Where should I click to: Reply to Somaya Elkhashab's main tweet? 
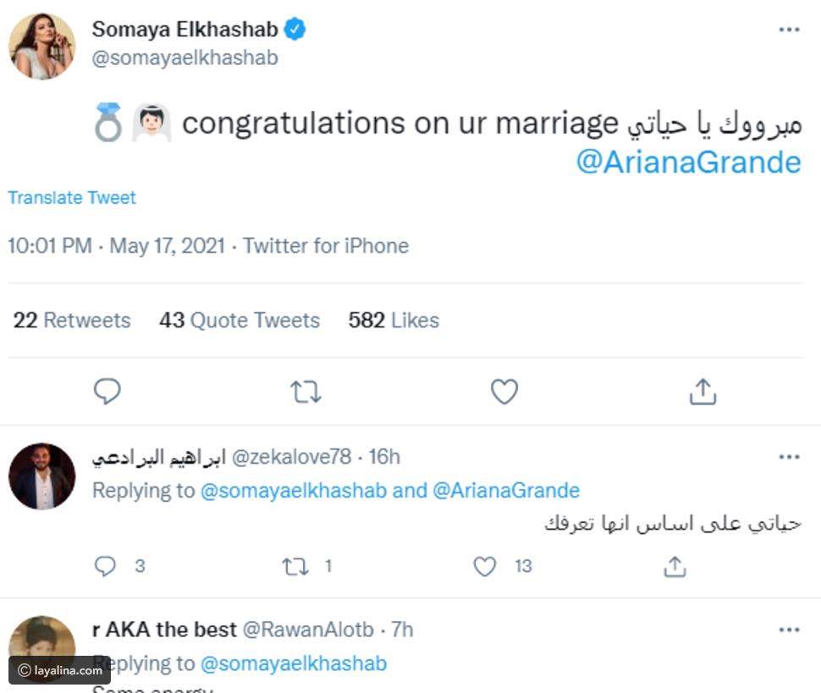point(107,392)
